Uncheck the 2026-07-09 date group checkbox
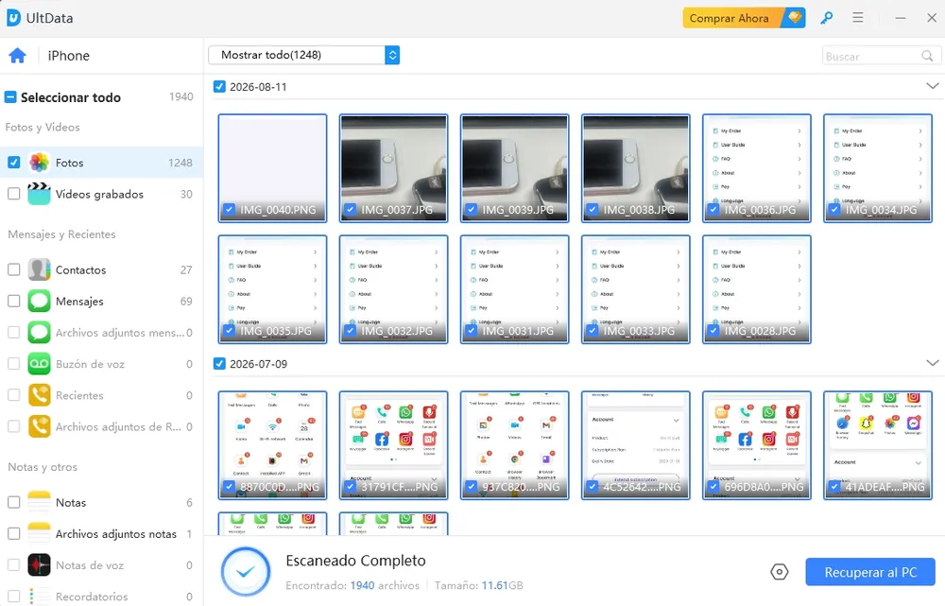Image resolution: width=945 pixels, height=606 pixels. (x=219, y=364)
